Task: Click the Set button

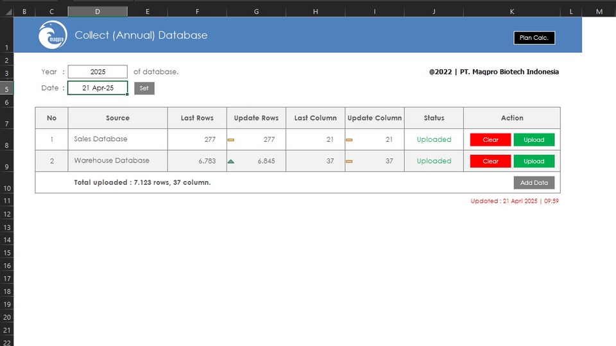Action: click(144, 88)
